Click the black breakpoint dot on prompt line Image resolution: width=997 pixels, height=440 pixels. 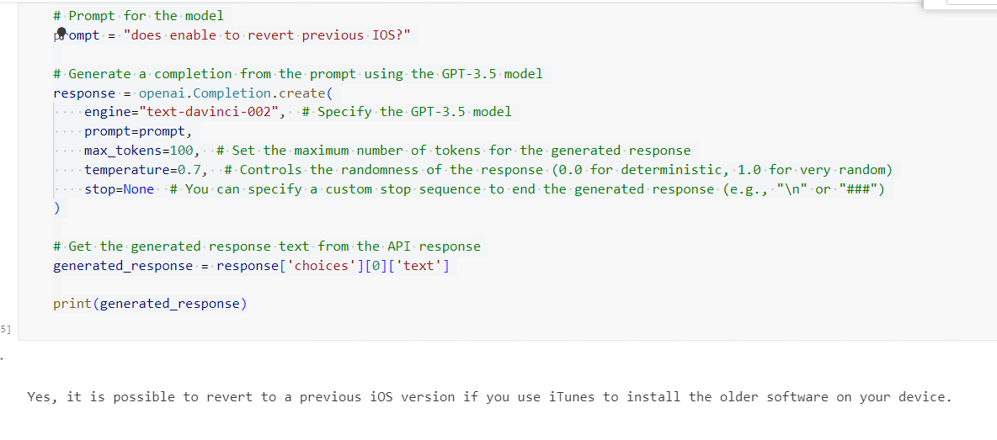[x=61, y=31]
